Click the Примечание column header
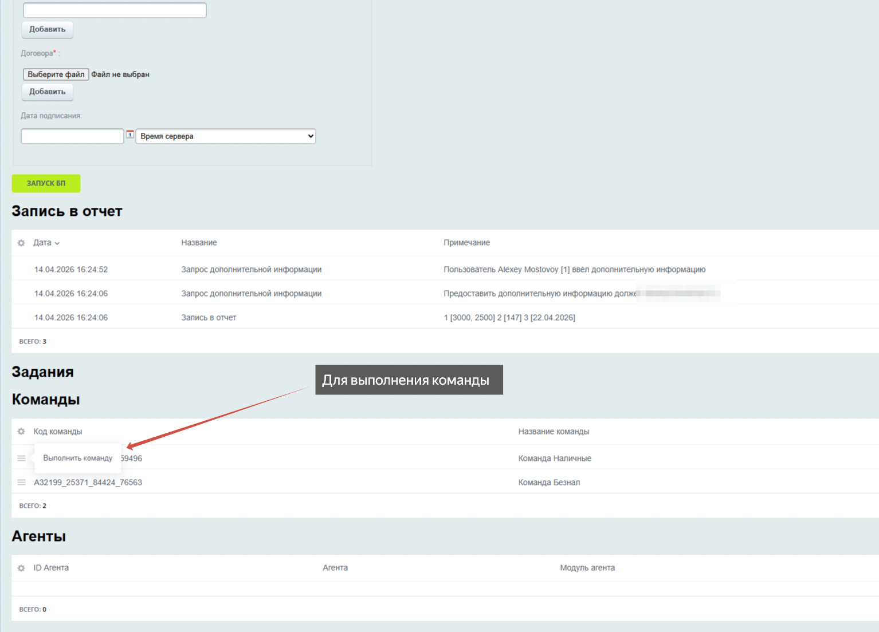The image size is (879, 632). coord(466,243)
